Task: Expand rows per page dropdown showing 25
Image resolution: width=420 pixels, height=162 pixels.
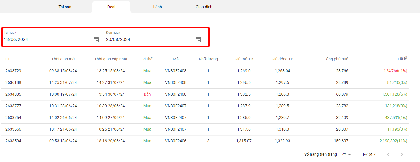Action: (346, 154)
